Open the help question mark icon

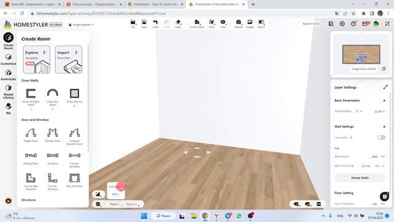tap(353, 23)
